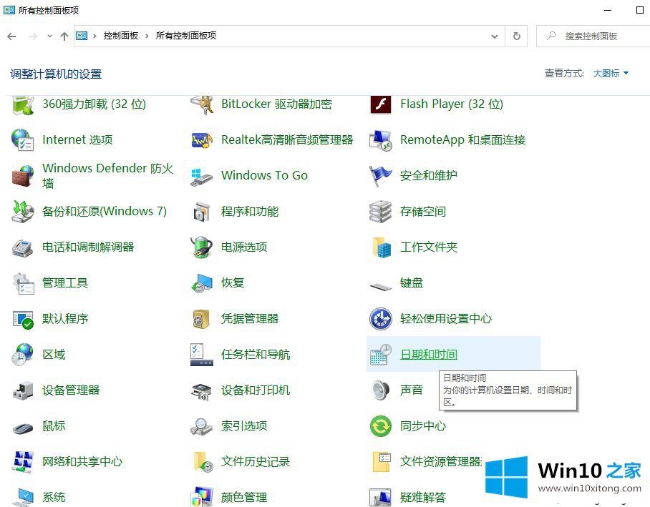Open the 电源选项 link
The height and width of the screenshot is (507, 650).
(243, 247)
